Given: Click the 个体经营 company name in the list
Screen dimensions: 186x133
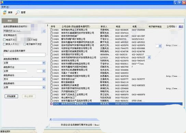Looking at the screenshot, I should pyautogui.click(x=70, y=73).
